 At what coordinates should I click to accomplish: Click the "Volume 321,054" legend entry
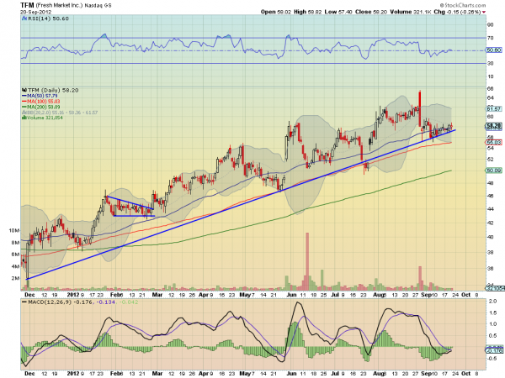45,118
